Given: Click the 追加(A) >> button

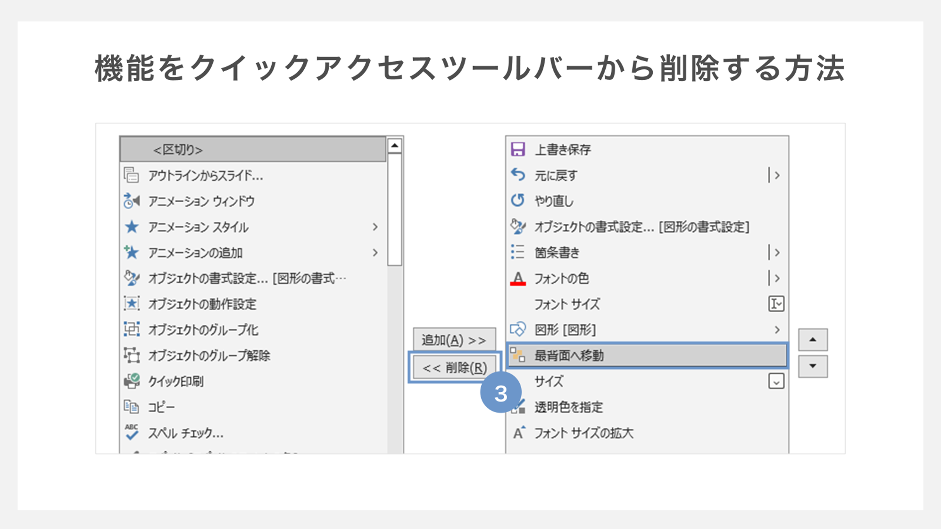Looking at the screenshot, I should coord(454,339).
